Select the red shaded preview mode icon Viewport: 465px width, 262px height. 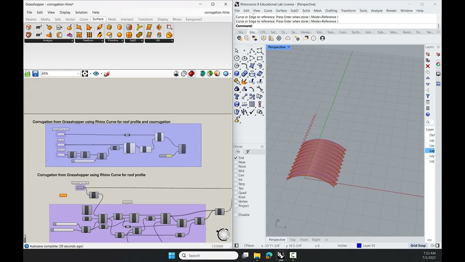point(191,74)
